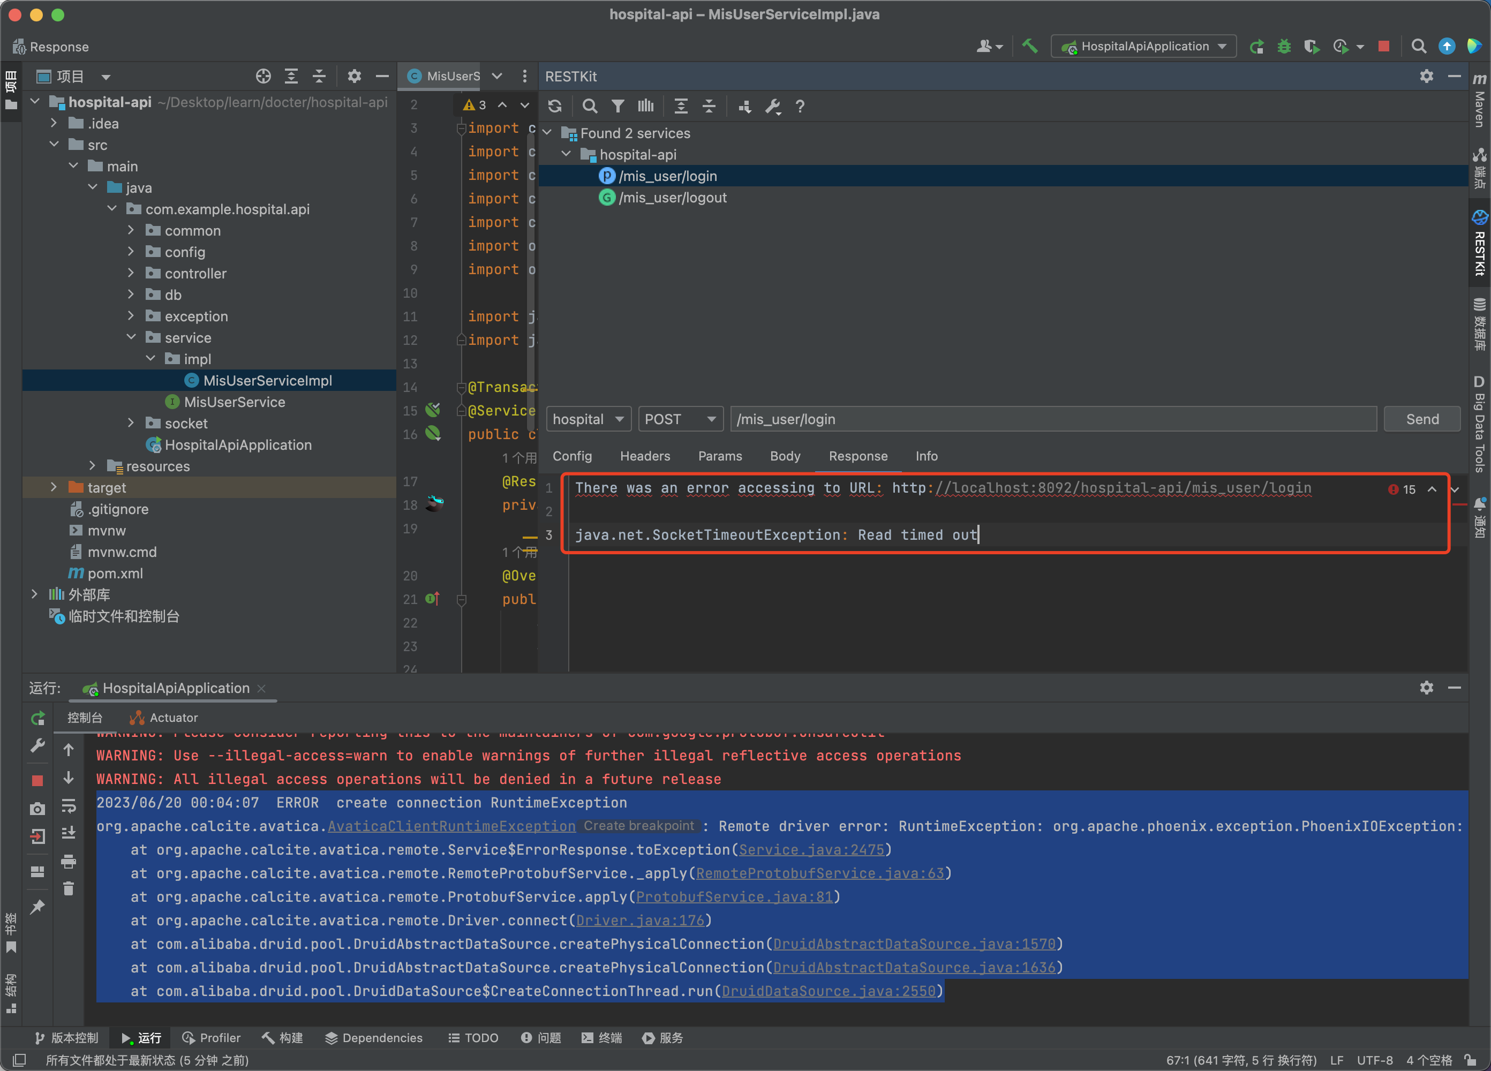Click the RESTKit wrench settings icon
This screenshot has width=1491, height=1071.
(772, 107)
